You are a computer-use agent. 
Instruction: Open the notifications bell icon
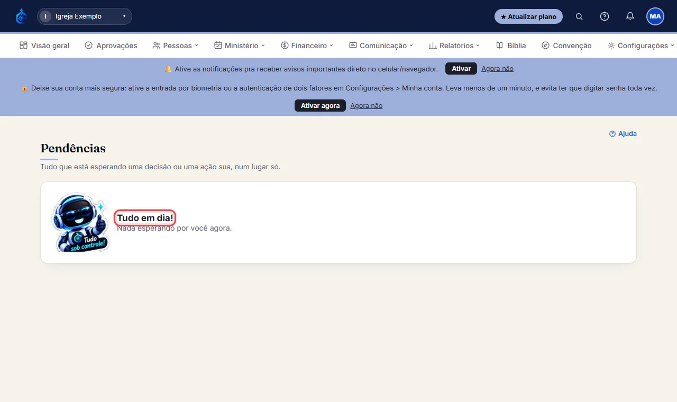click(630, 16)
